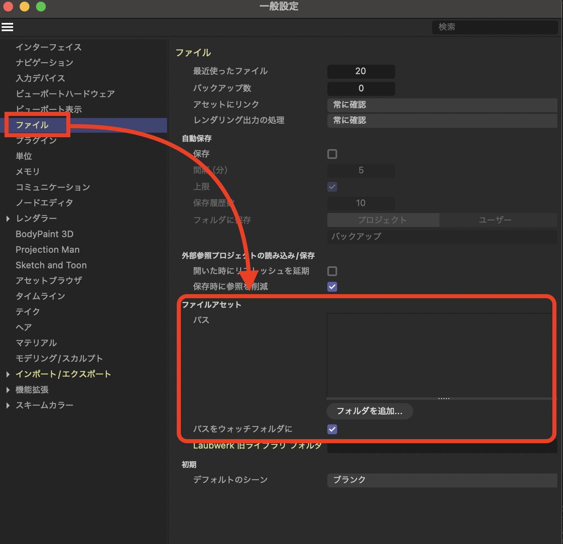Select ヘア in the sidebar

click(x=24, y=327)
